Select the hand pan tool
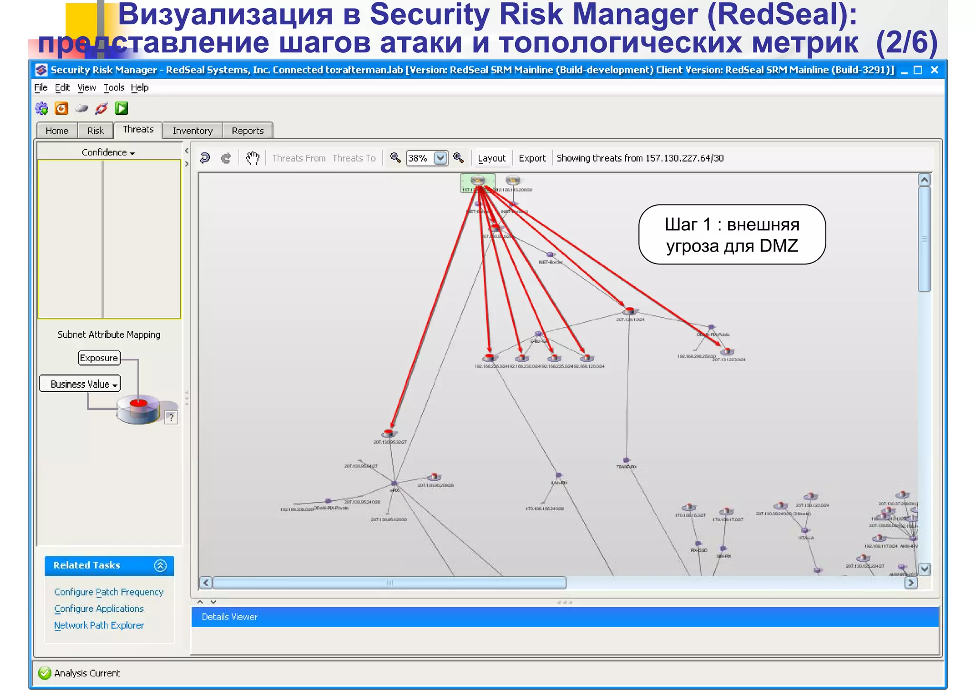 [253, 158]
